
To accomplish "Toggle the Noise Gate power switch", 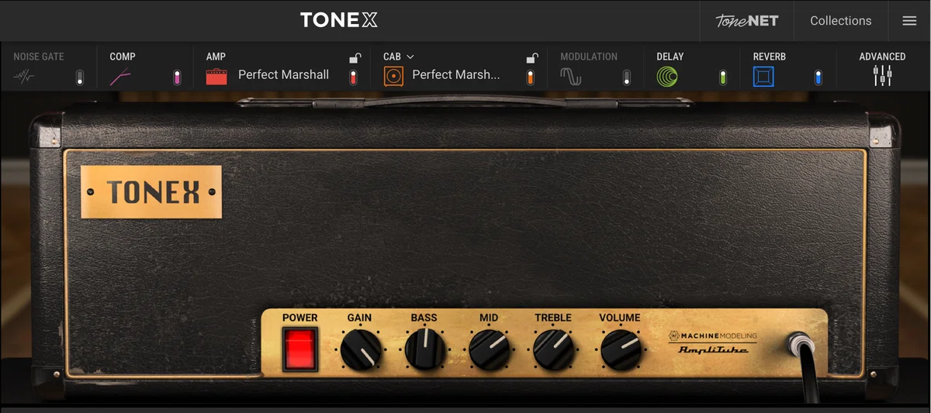I will [x=80, y=77].
